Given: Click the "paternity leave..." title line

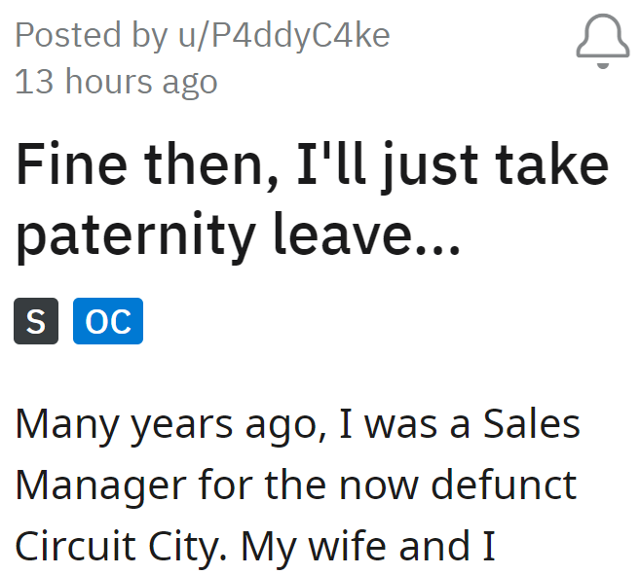Looking at the screenshot, I should click(238, 235).
